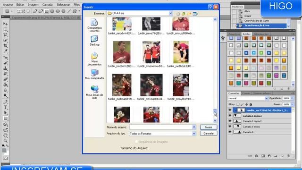
Task: Open the Arquivos do tipo format dropdown
Action: point(194,133)
